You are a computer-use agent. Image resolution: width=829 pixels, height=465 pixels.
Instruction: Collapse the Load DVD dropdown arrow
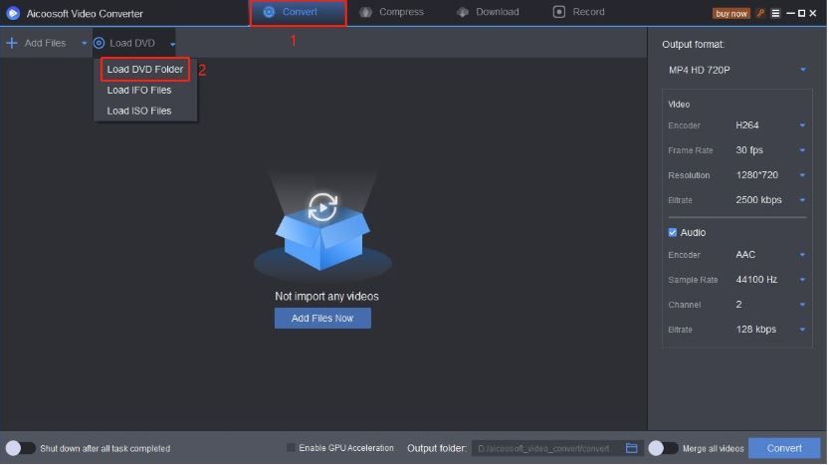(x=172, y=45)
